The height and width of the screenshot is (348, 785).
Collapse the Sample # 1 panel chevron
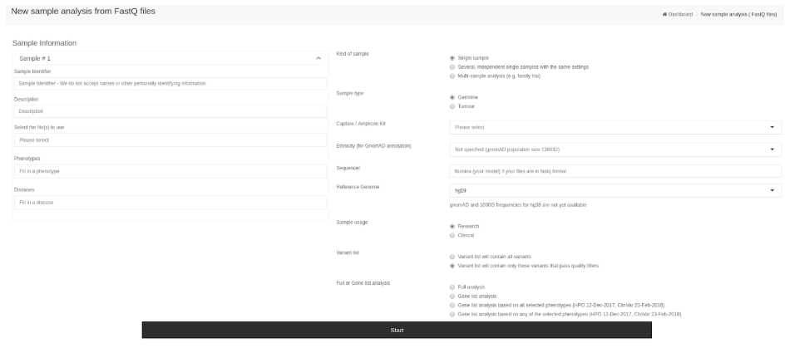click(318, 58)
